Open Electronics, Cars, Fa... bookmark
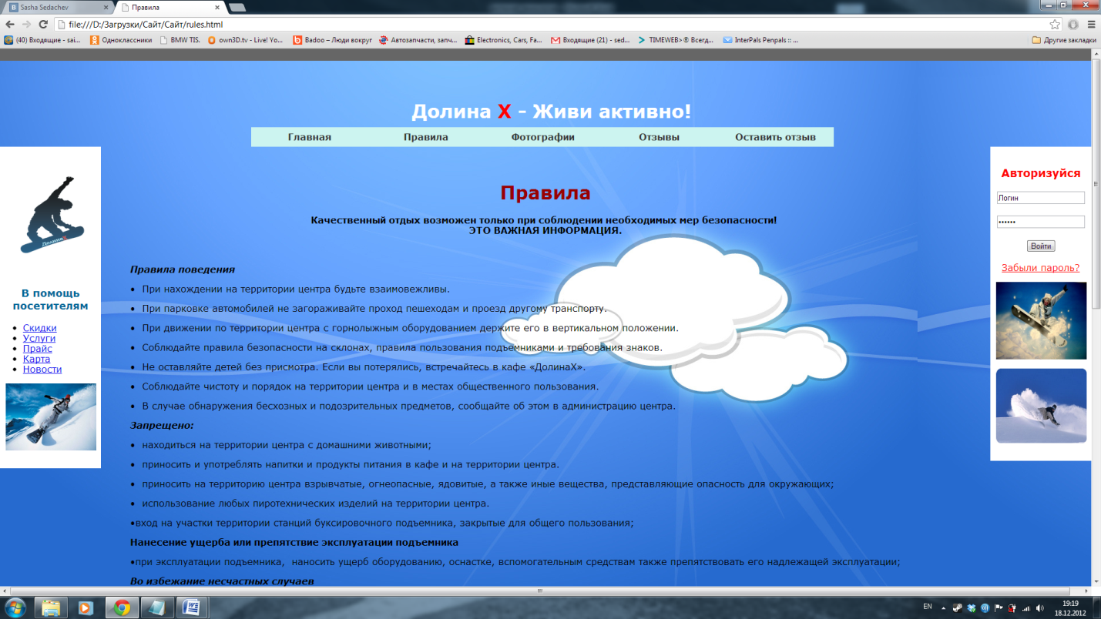 coord(504,40)
